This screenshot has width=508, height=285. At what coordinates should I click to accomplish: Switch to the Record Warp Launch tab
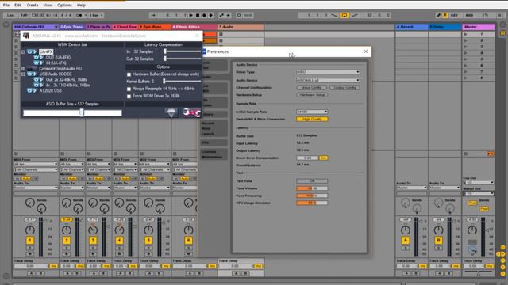[x=214, y=128]
